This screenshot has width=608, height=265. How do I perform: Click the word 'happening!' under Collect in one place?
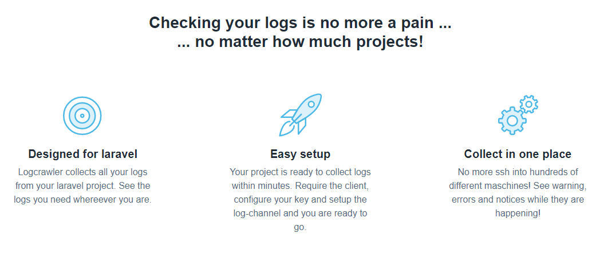pos(518,213)
